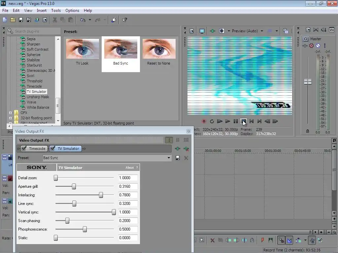Click Split Screen View icon in preview
The height and width of the screenshot is (253, 338).
click(x=221, y=31)
